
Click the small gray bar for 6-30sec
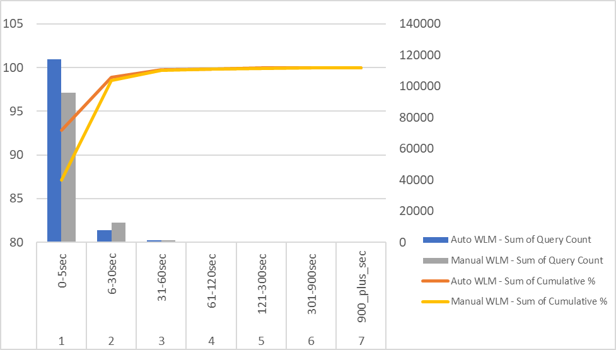coord(119,232)
